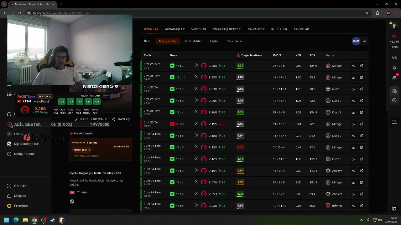Image resolution: width=401 pixels, height=225 pixels.
Task: Click PROFİLİ DÜZENLE button
Action: pyautogui.click(x=91, y=119)
